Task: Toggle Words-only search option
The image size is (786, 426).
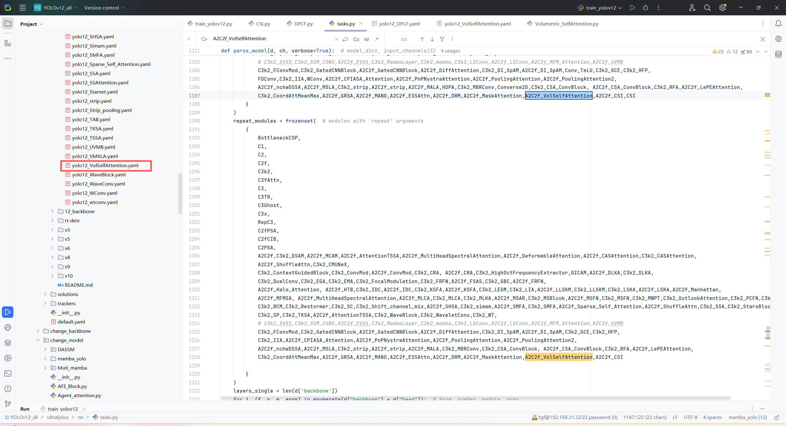Action: click(x=366, y=39)
